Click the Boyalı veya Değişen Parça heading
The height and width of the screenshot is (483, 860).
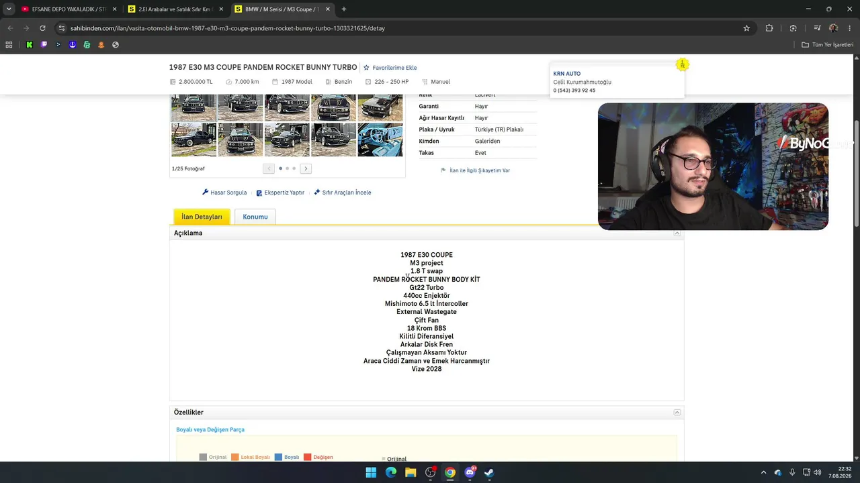(210, 429)
